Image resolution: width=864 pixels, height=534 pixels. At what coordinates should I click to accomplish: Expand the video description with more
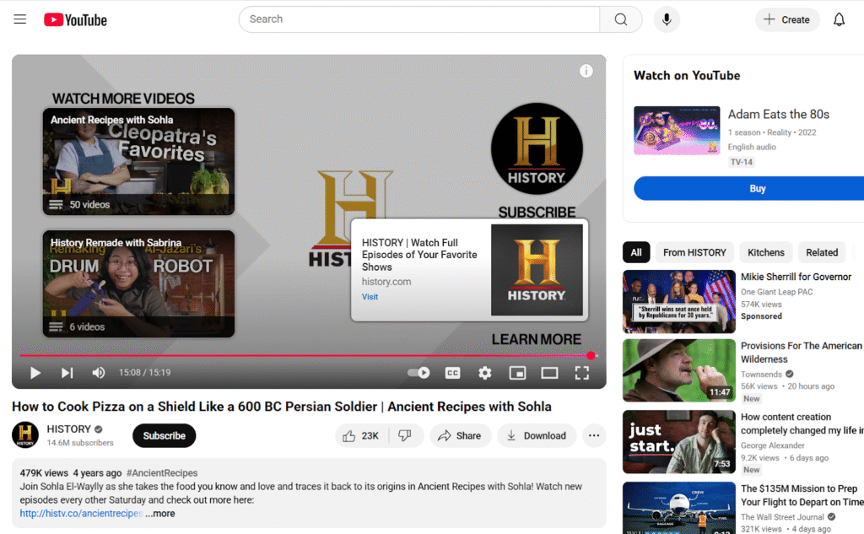[x=159, y=513]
